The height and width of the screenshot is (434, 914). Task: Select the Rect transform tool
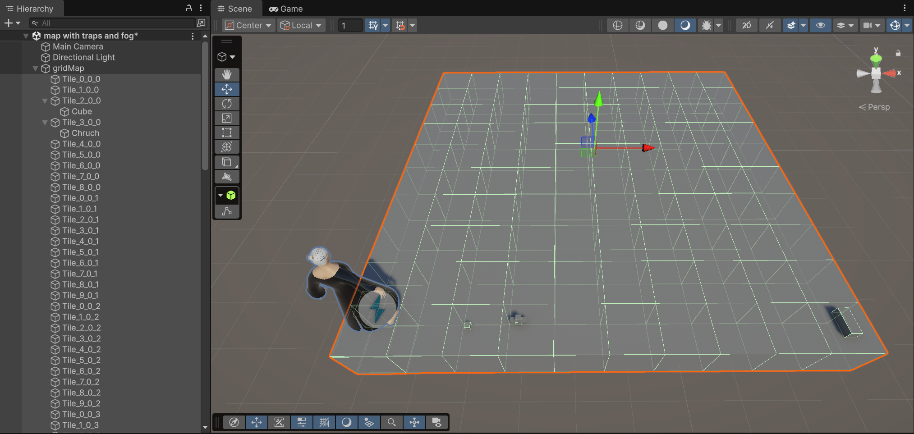[x=227, y=132]
